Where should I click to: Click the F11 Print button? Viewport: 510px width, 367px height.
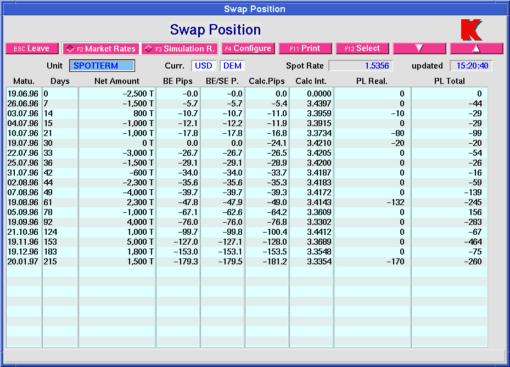pos(305,48)
